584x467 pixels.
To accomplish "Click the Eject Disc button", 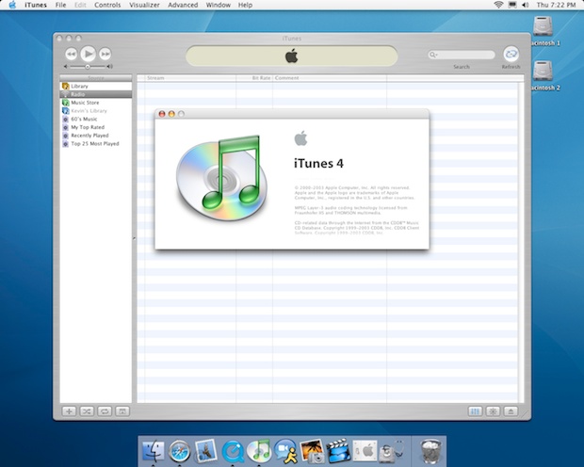I will (x=511, y=411).
